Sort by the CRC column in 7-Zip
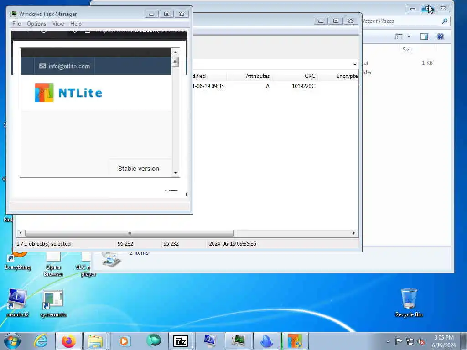Viewport: 467px width, 350px height. click(310, 76)
